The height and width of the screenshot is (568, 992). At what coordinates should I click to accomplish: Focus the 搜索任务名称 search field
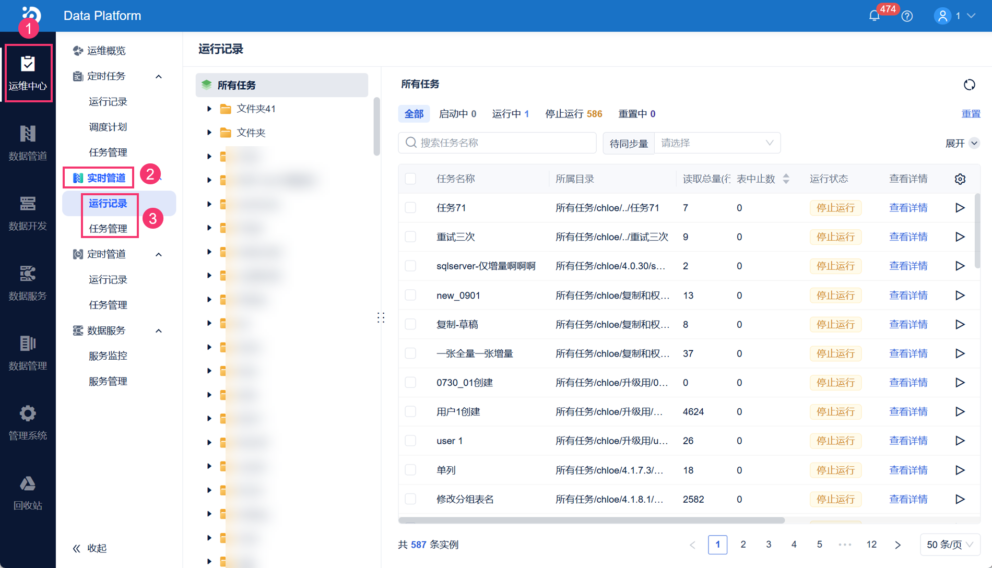pos(497,143)
